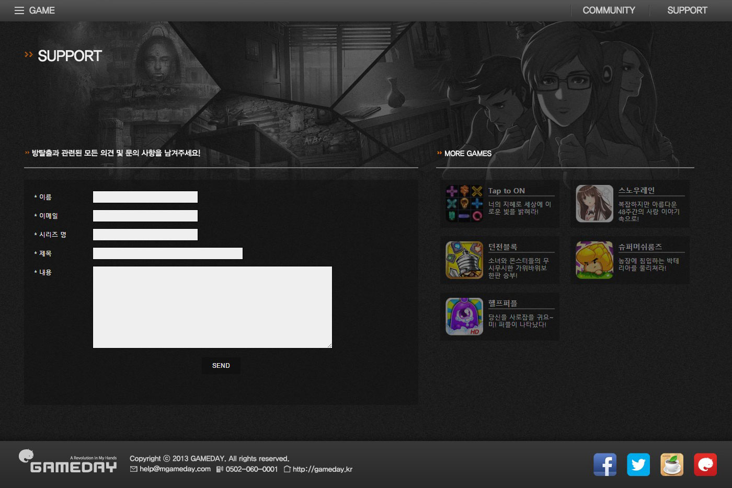
Task: Click the SEND button
Action: tap(221, 366)
